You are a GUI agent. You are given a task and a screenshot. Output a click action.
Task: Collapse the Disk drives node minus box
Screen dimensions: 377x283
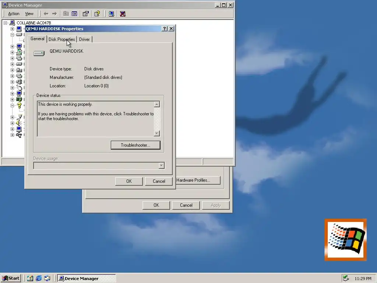12,35
